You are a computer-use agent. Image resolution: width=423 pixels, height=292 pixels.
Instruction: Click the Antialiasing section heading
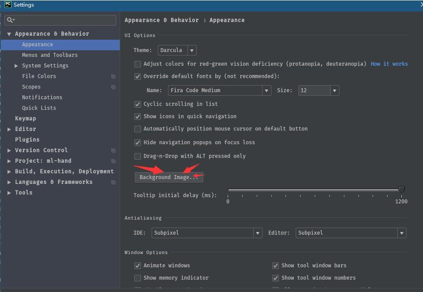click(x=143, y=218)
